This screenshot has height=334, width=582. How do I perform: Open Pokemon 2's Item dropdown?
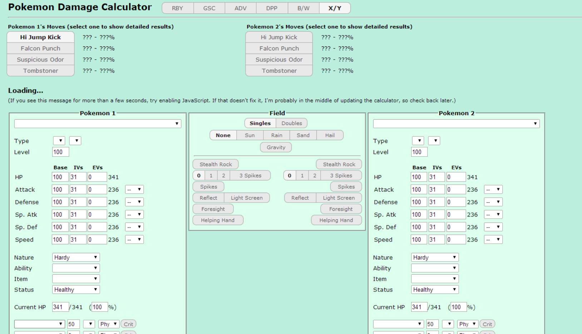click(435, 279)
